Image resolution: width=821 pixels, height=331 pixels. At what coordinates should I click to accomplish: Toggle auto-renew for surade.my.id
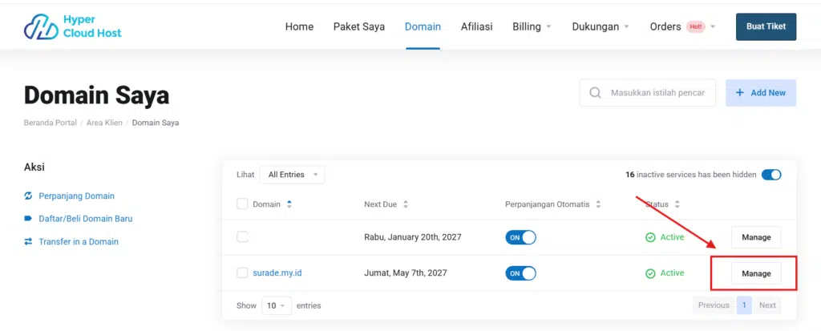pos(520,273)
